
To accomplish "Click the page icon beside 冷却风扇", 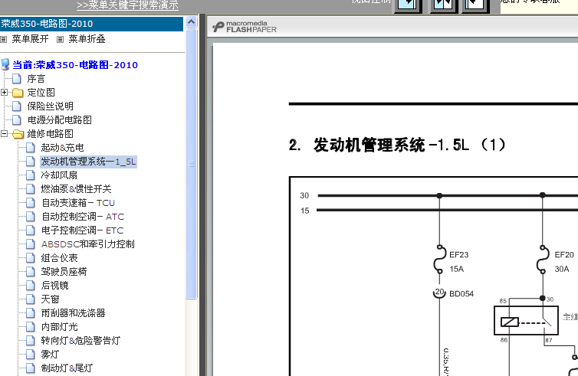I will click(x=31, y=175).
